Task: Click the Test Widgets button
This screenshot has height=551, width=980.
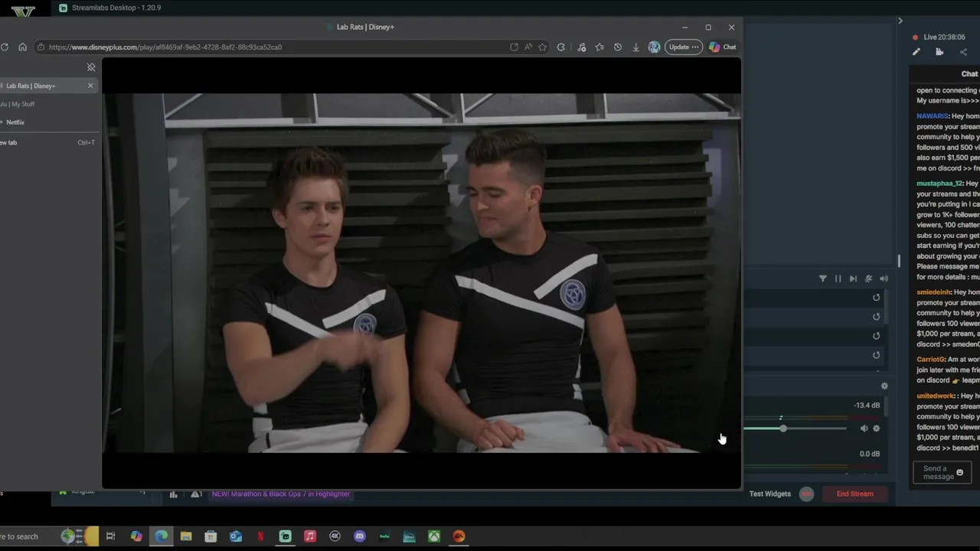Action: click(769, 494)
